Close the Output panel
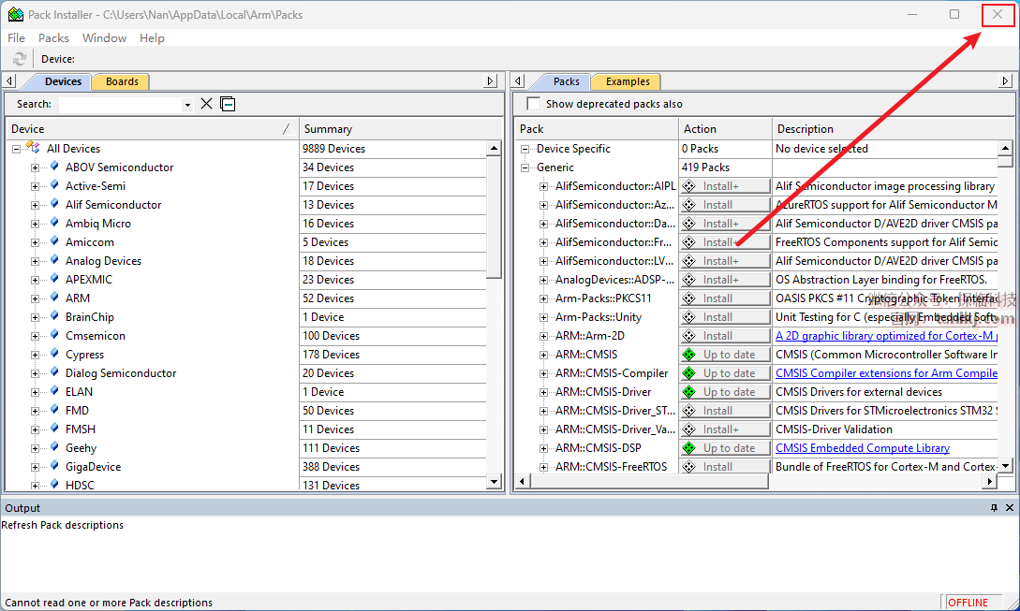Screen dimensions: 1020x611 pyautogui.click(x=1010, y=508)
